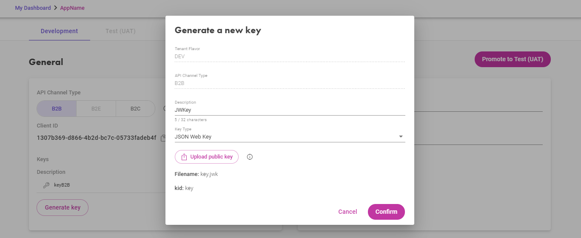Click the disabled Tenant Flavor DEV field
581x238 pixels.
[290, 56]
